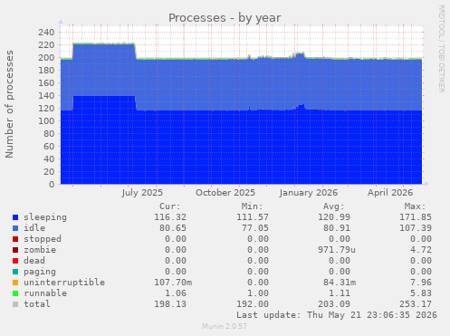Click the 'Munin 2.0.57' version footer

pyautogui.click(x=225, y=326)
